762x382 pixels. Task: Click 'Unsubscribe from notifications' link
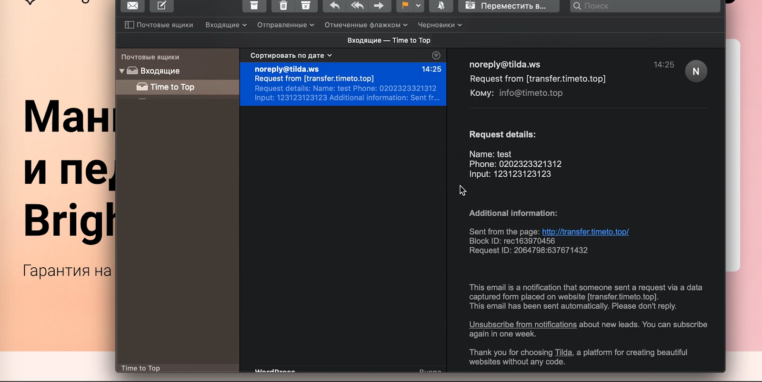click(522, 325)
